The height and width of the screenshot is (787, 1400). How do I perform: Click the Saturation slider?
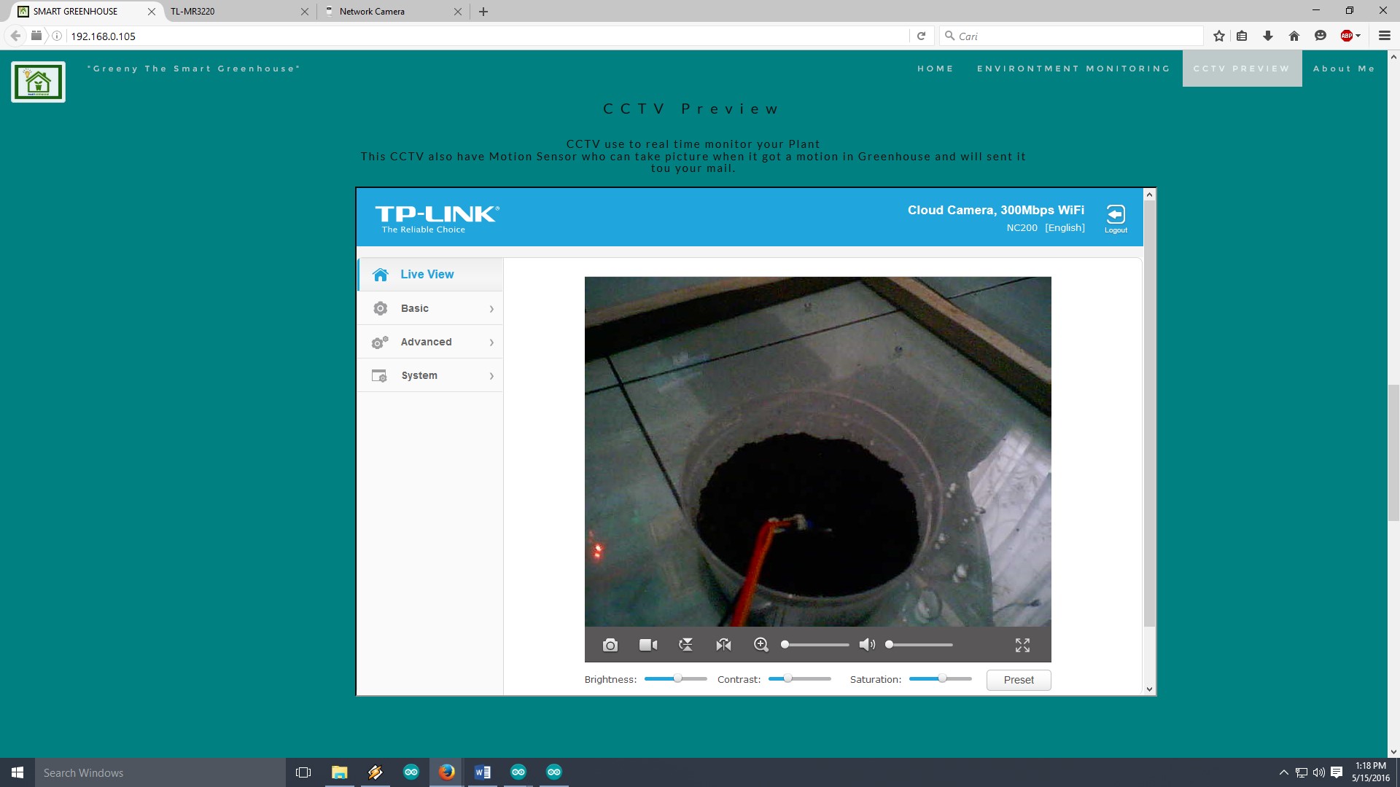click(940, 679)
